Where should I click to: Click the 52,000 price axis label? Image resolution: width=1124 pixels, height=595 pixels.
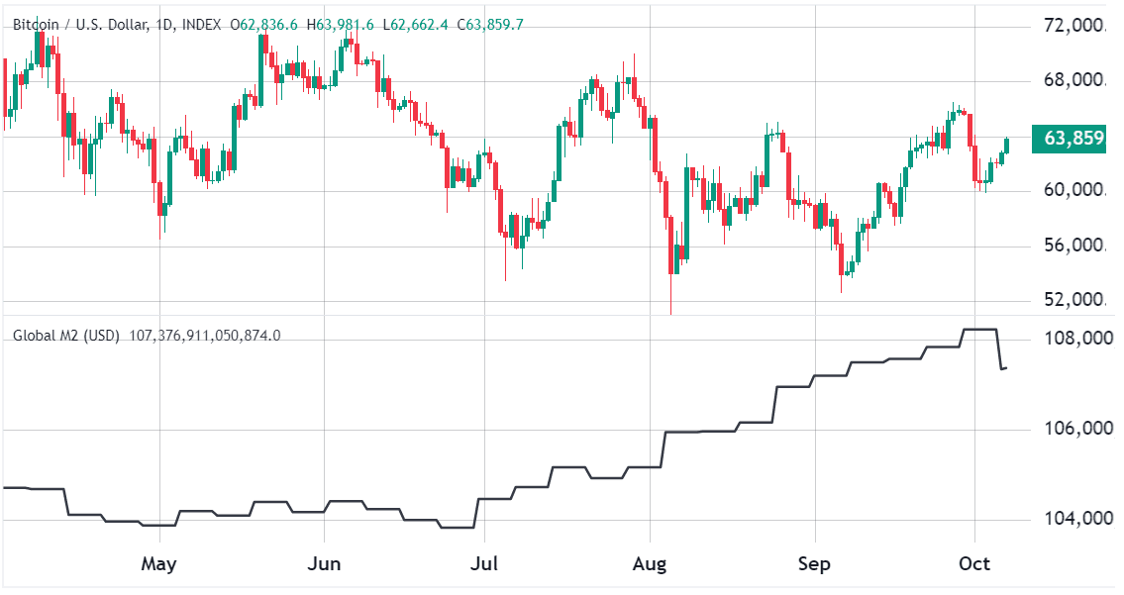[x=1074, y=300]
